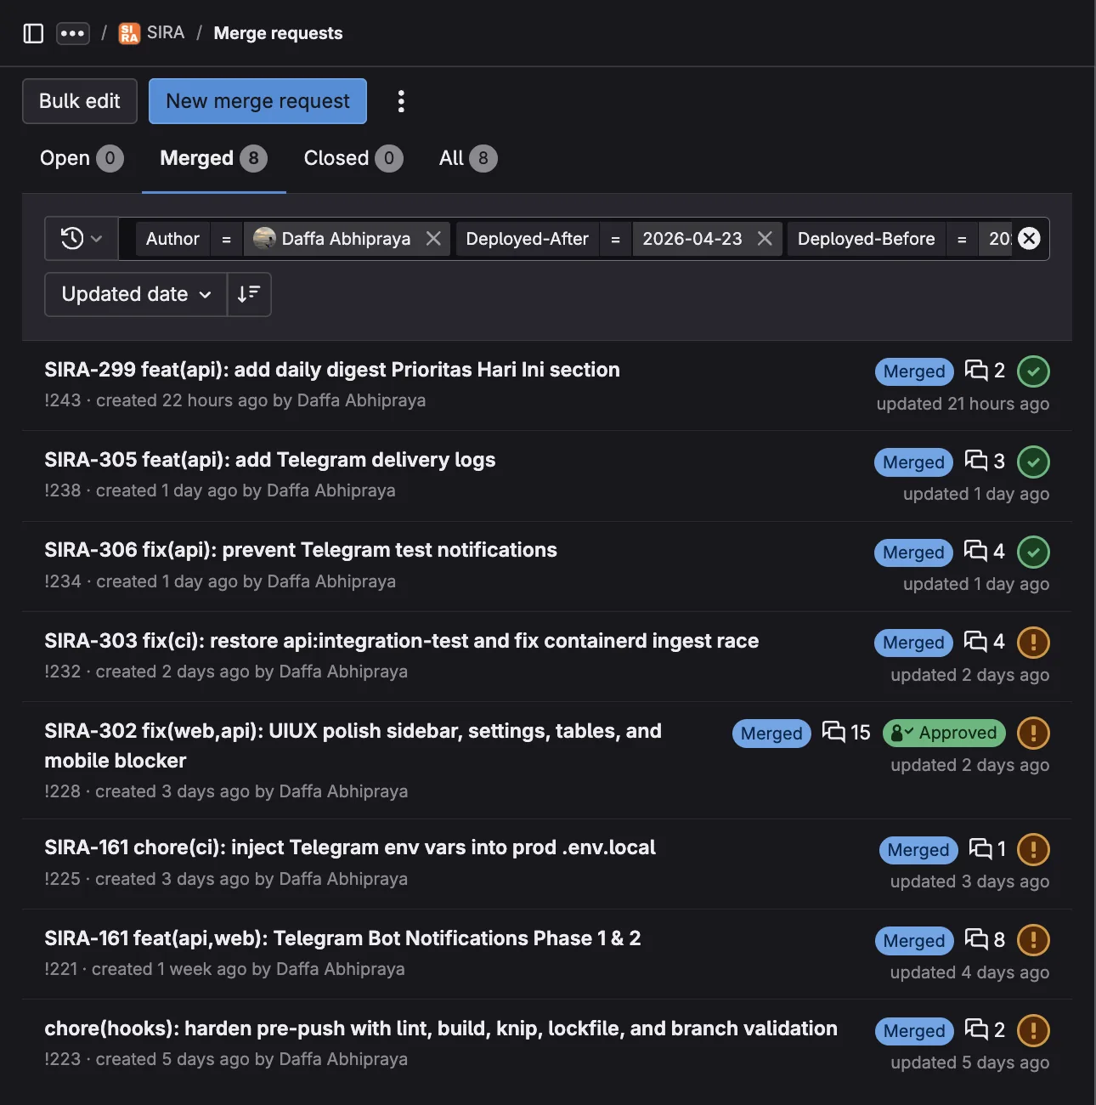Image resolution: width=1096 pixels, height=1105 pixels.
Task: Open the Updated date sort dropdown
Action: click(136, 294)
